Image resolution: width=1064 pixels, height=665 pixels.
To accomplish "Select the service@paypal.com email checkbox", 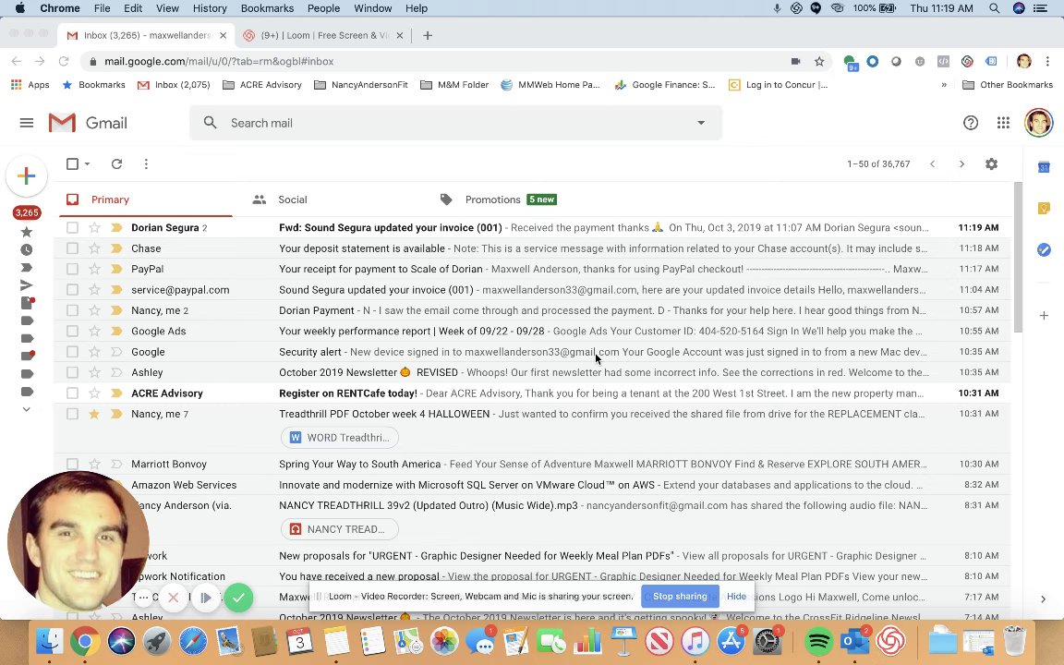I will point(73,290).
